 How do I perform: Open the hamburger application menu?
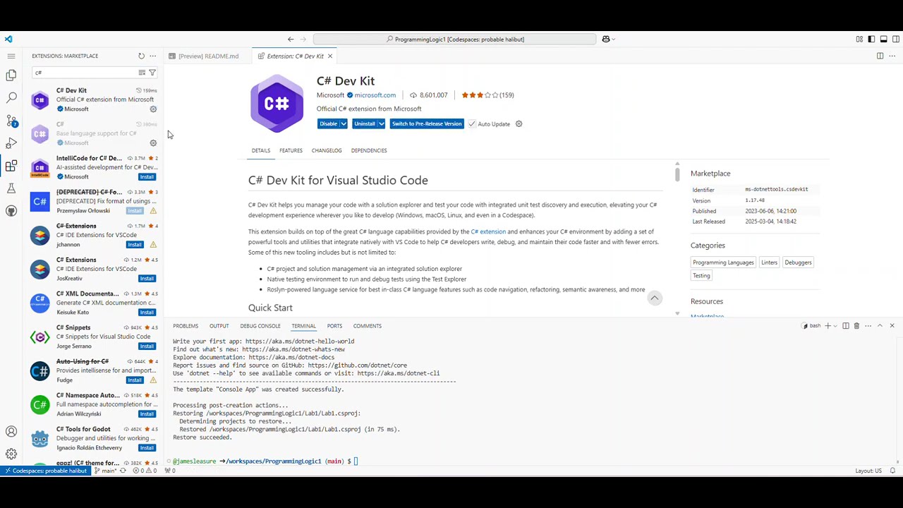[x=11, y=56]
